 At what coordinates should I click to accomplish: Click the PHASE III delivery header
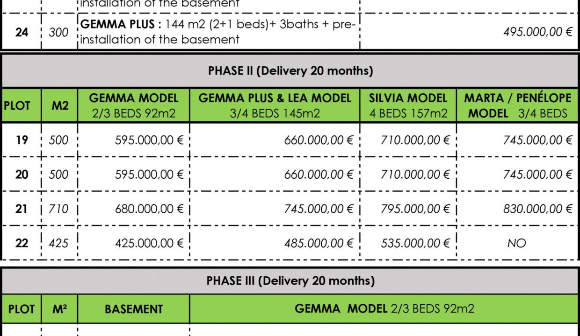click(x=290, y=281)
